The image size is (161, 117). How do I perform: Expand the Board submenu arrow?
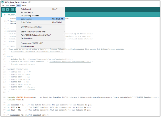pyautogui.click(x=64, y=32)
